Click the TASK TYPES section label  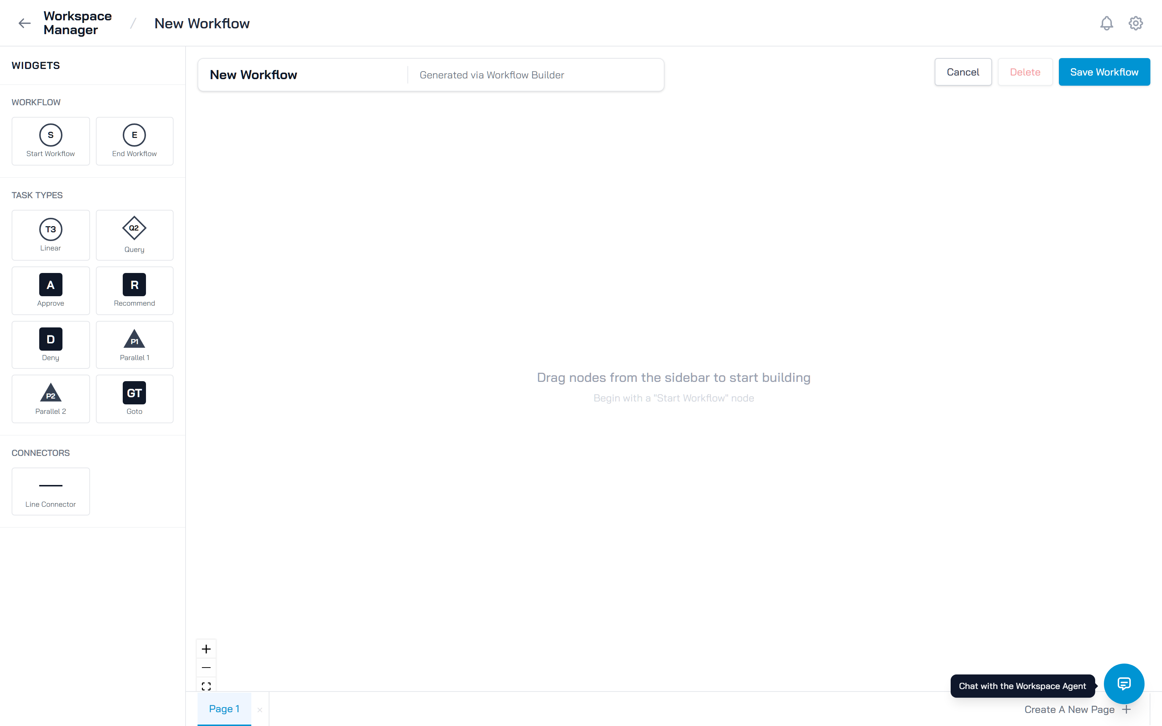[x=37, y=195]
